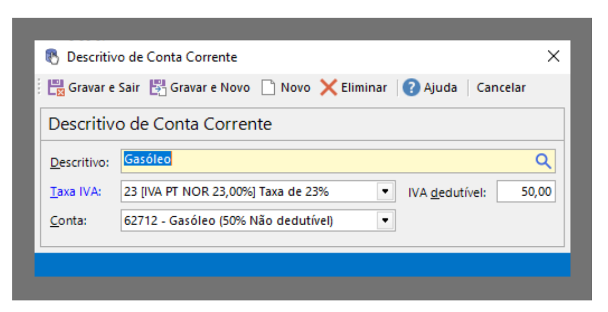Click the Conta combo box showing 62712

(x=248, y=220)
